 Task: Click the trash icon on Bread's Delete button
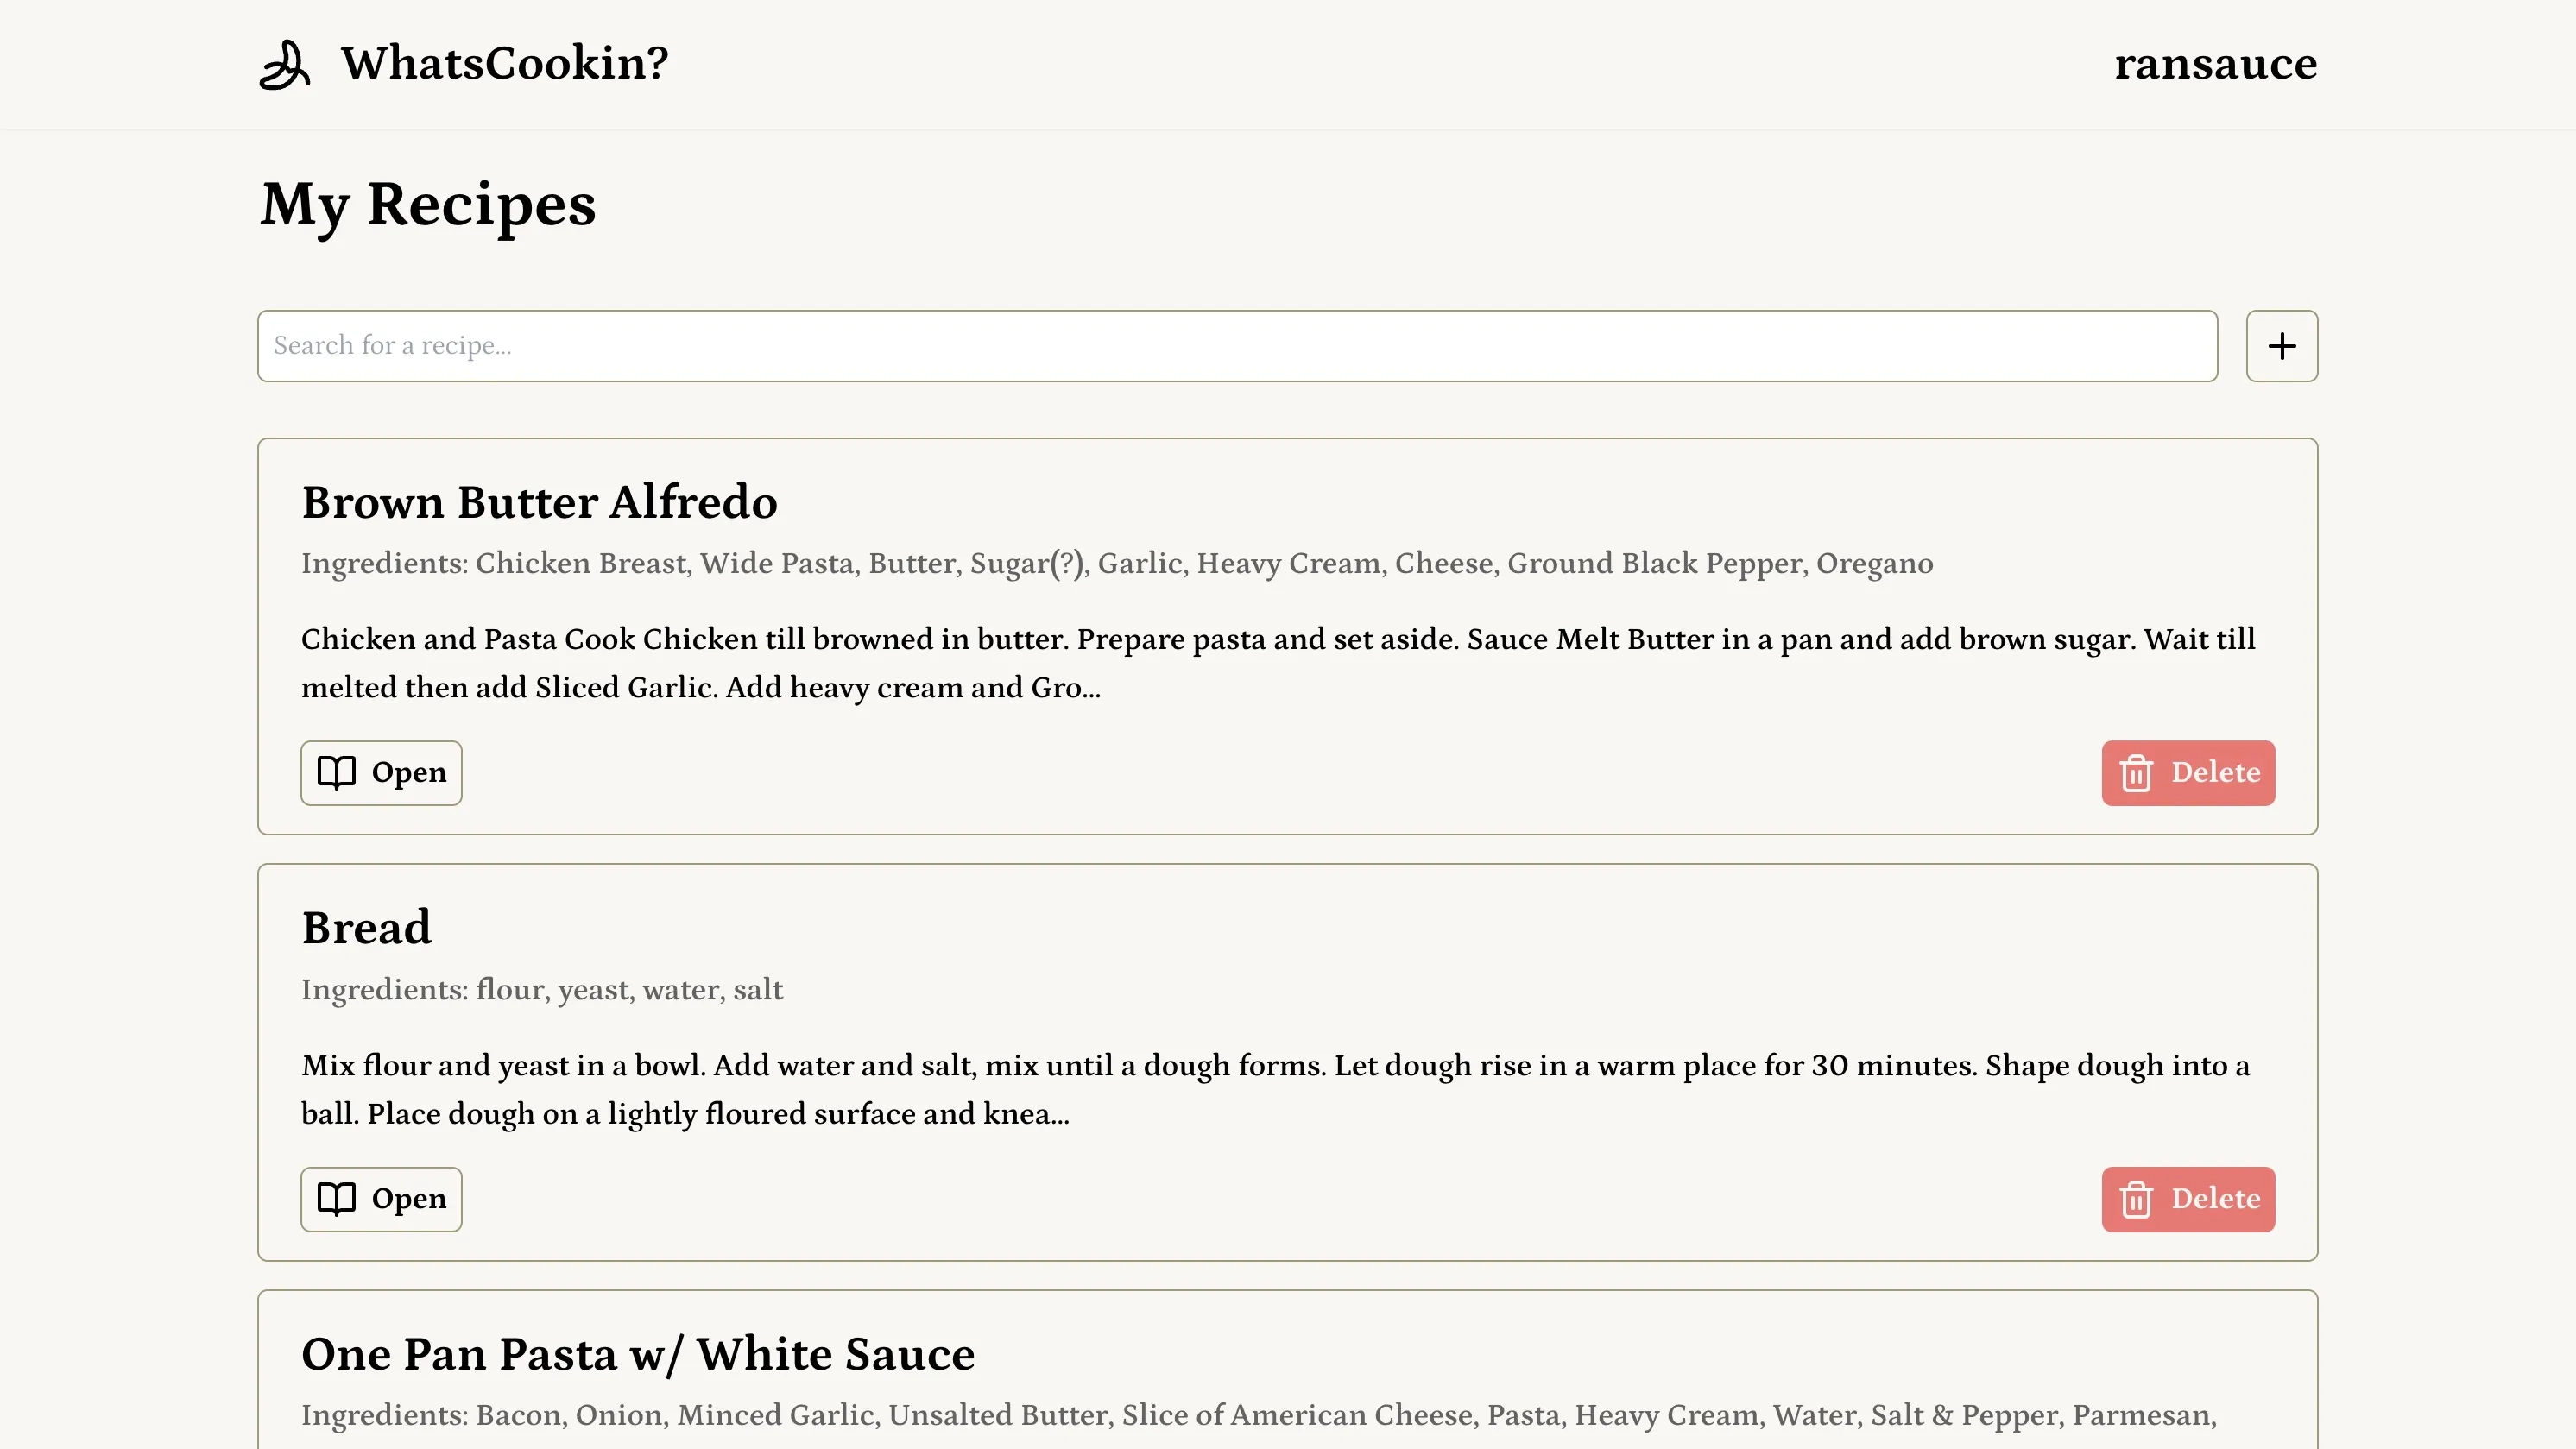click(2136, 1199)
